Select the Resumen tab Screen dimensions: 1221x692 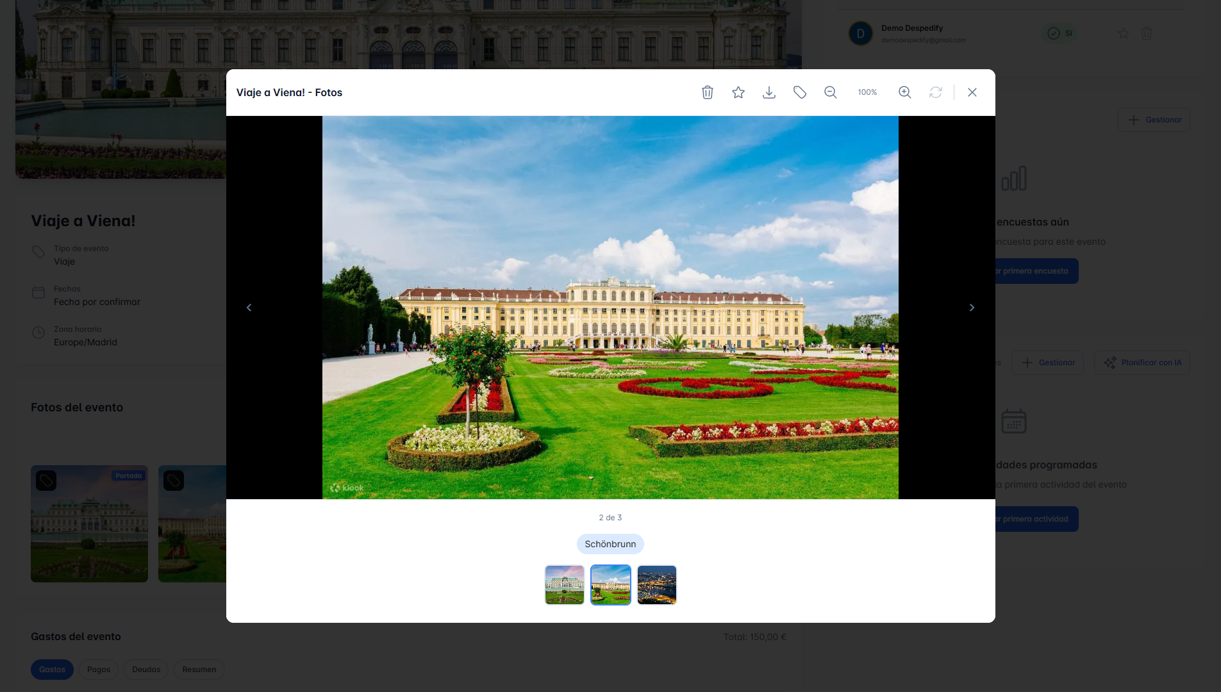click(199, 669)
